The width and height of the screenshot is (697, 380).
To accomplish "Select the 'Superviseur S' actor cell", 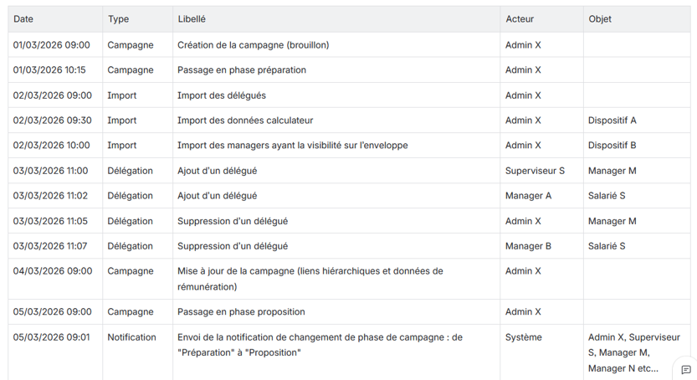I will [535, 171].
